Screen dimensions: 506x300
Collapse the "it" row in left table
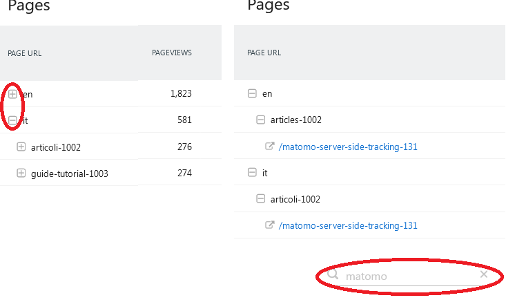click(12, 120)
